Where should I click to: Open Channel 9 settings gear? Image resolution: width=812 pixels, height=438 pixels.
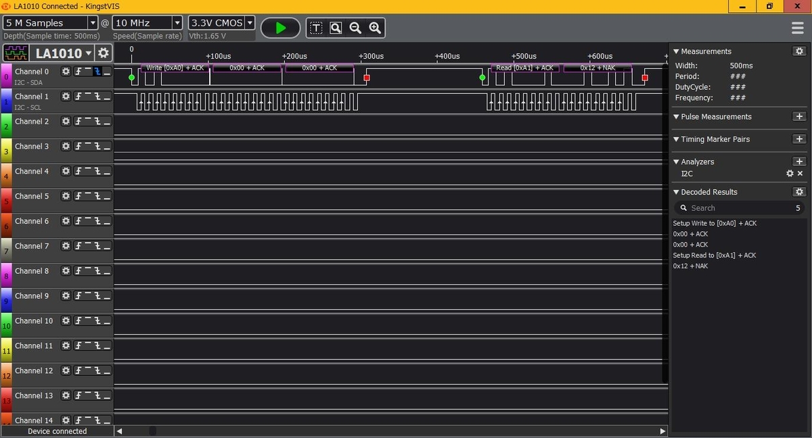66,295
